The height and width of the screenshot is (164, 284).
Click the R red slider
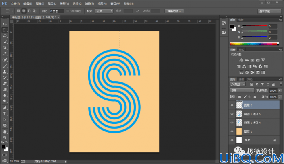point(255,26)
